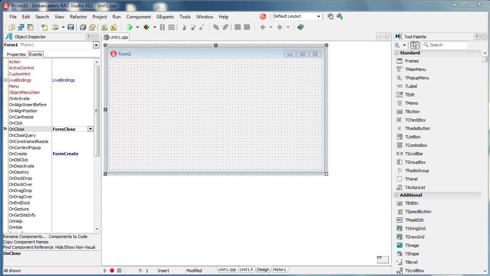Screen dimensions: 490x276
Task: Click the Remove File from Project icon
Action: tap(114, 27)
